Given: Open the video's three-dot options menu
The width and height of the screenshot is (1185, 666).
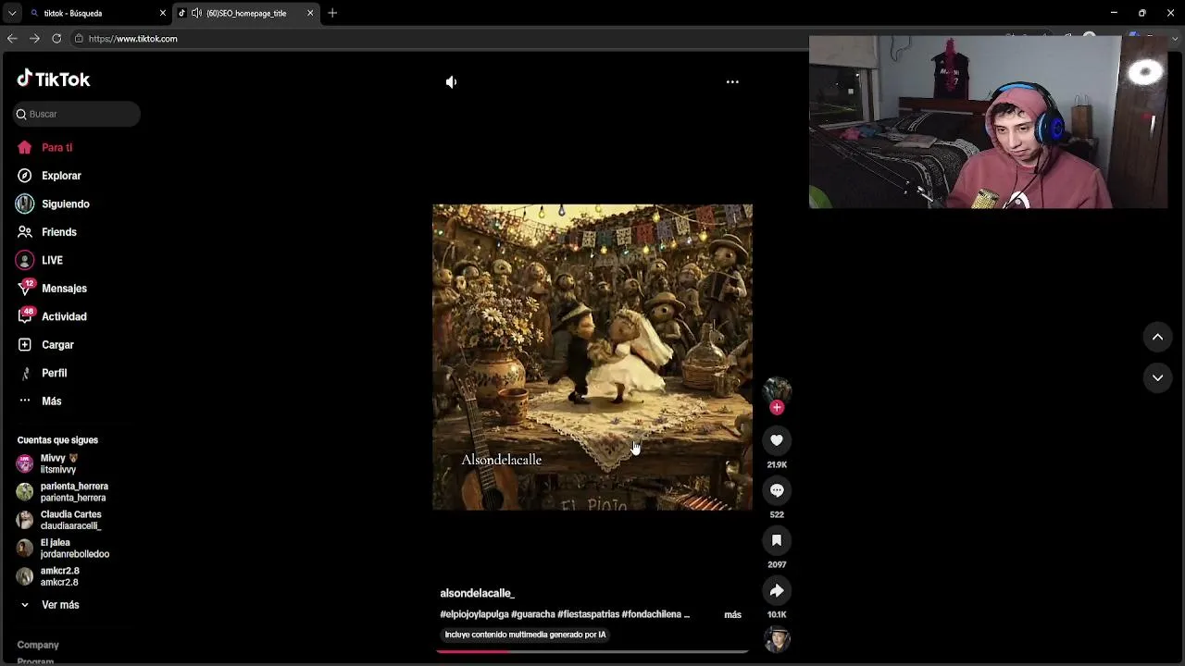Looking at the screenshot, I should click(x=732, y=81).
